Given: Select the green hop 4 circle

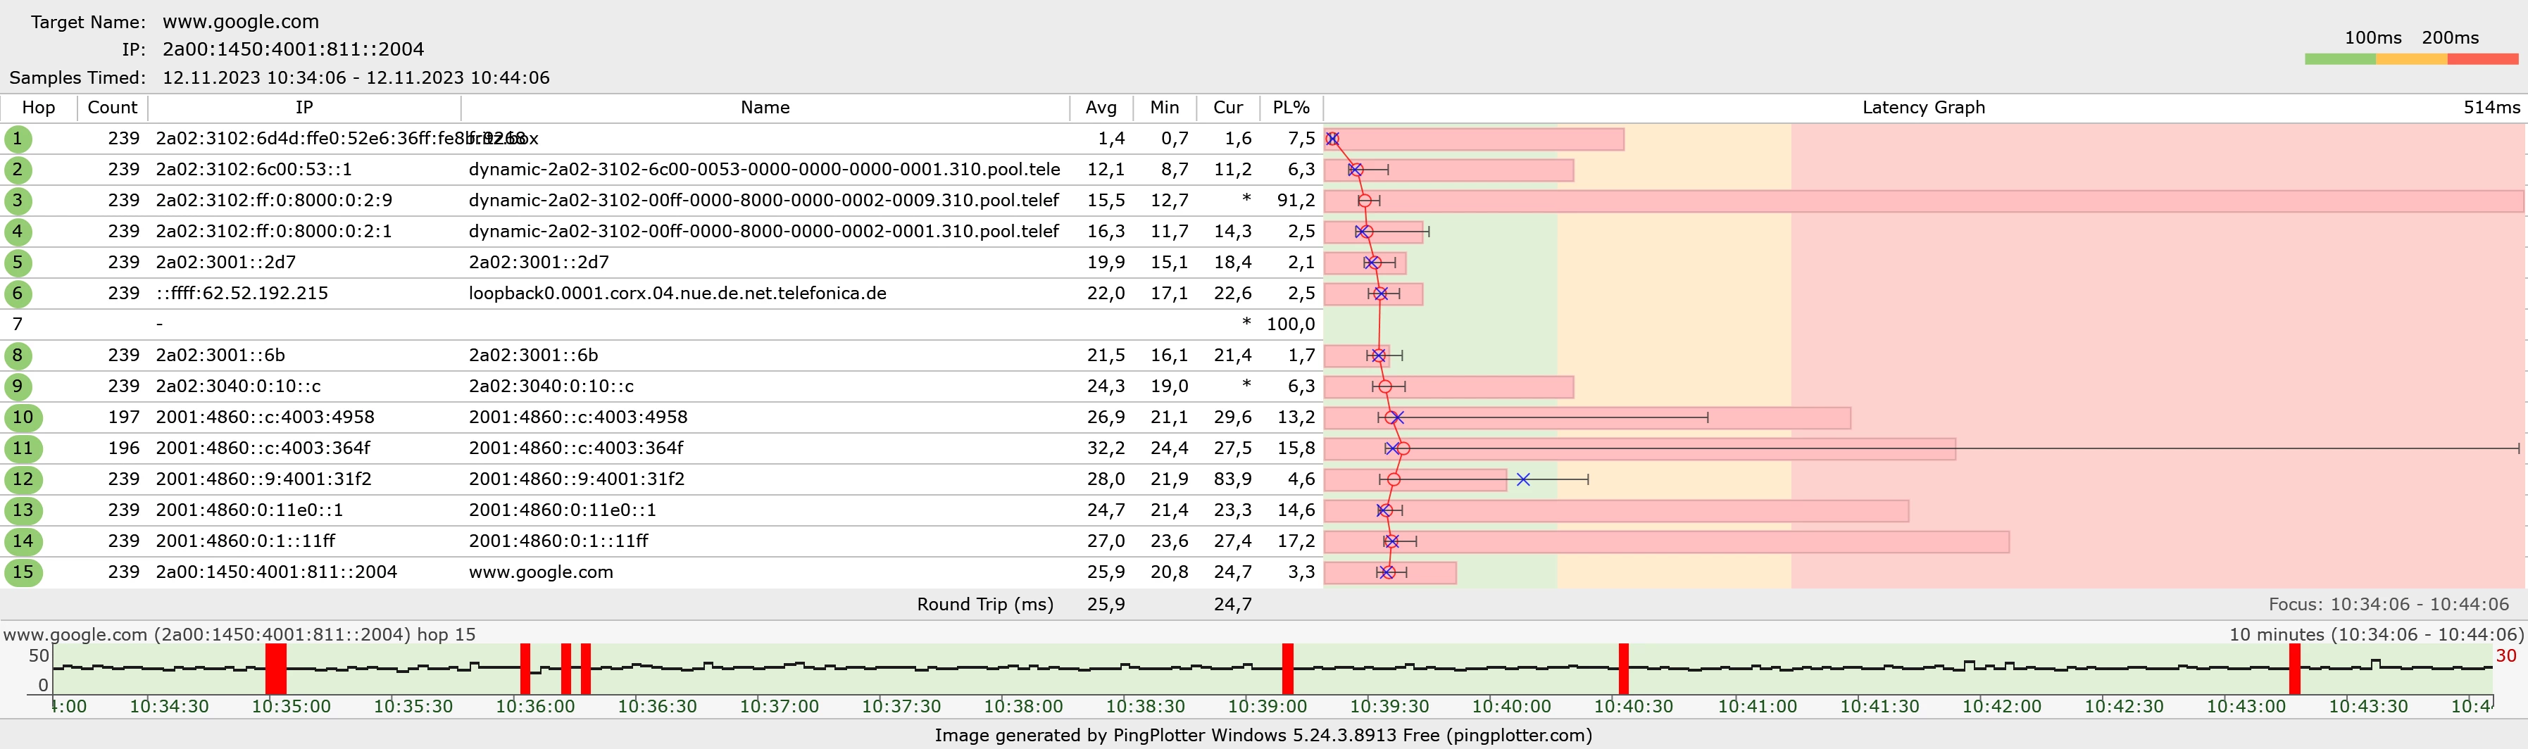Looking at the screenshot, I should (17, 232).
